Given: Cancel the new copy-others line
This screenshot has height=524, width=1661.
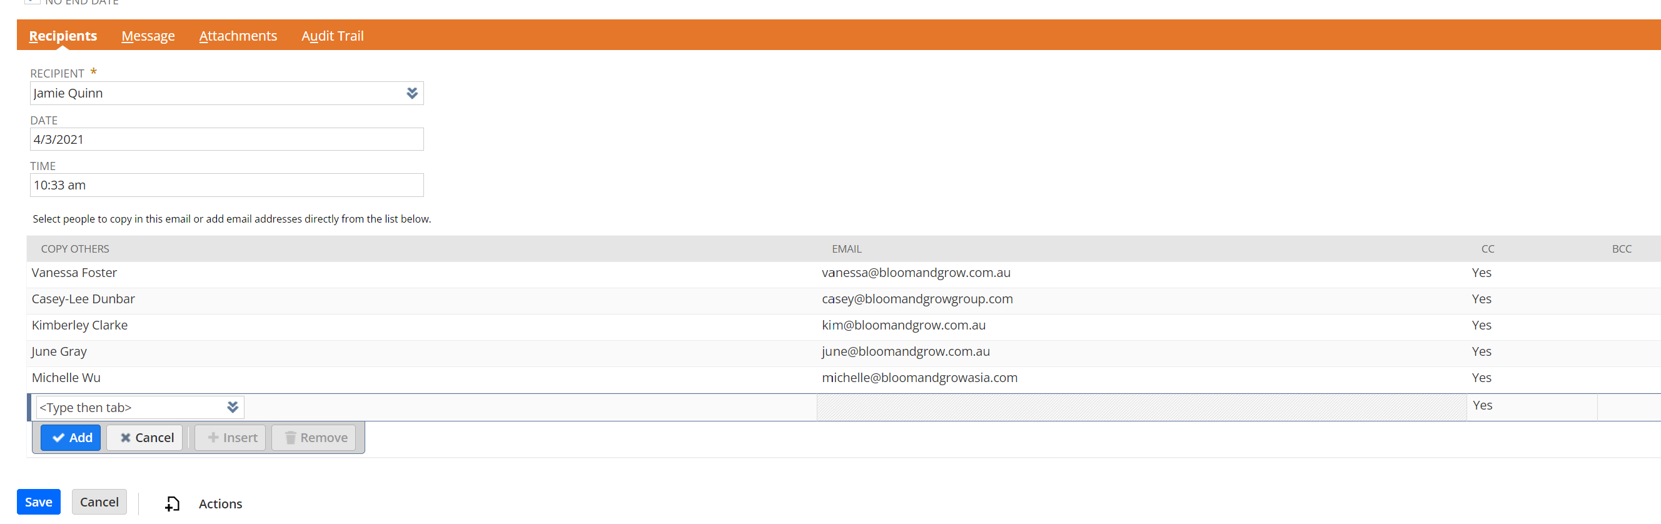Looking at the screenshot, I should pos(144,438).
